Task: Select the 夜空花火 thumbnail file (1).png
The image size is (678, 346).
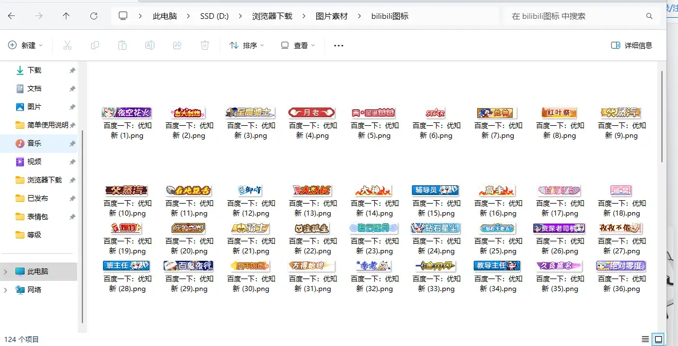Action: [127, 113]
